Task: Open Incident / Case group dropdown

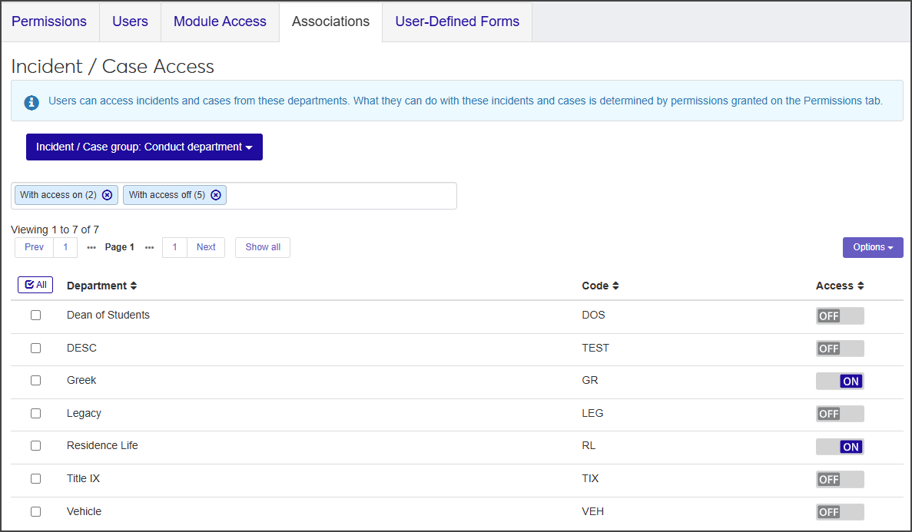Action: 144,147
